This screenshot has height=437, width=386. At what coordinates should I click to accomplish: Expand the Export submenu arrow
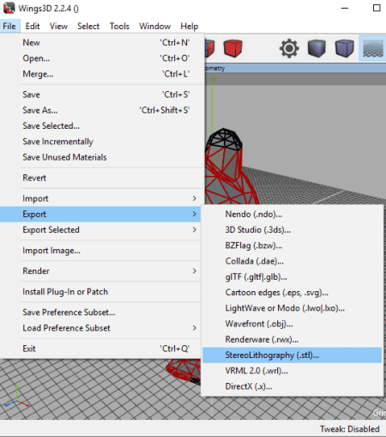click(x=195, y=214)
